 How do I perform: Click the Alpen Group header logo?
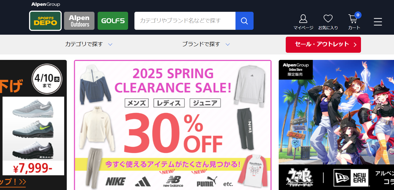click(x=46, y=4)
